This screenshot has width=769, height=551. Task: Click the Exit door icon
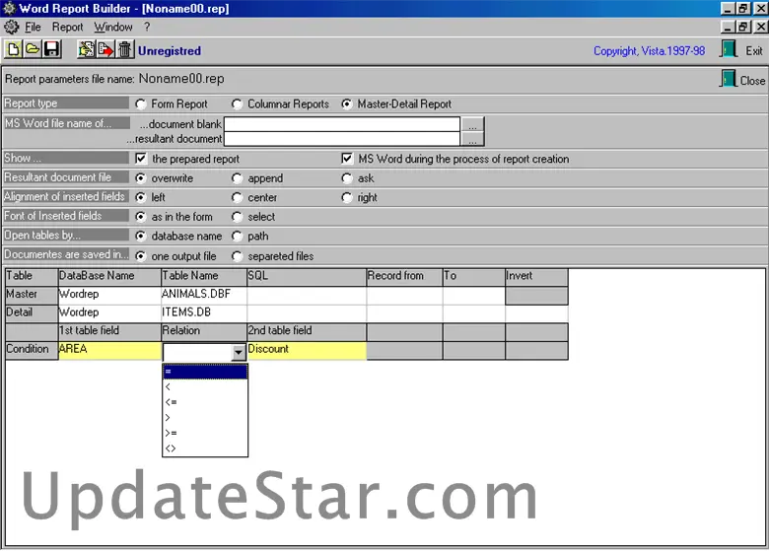pos(729,49)
